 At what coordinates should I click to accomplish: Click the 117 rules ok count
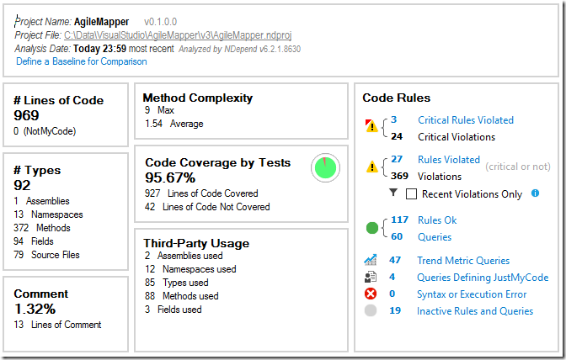[x=399, y=220]
